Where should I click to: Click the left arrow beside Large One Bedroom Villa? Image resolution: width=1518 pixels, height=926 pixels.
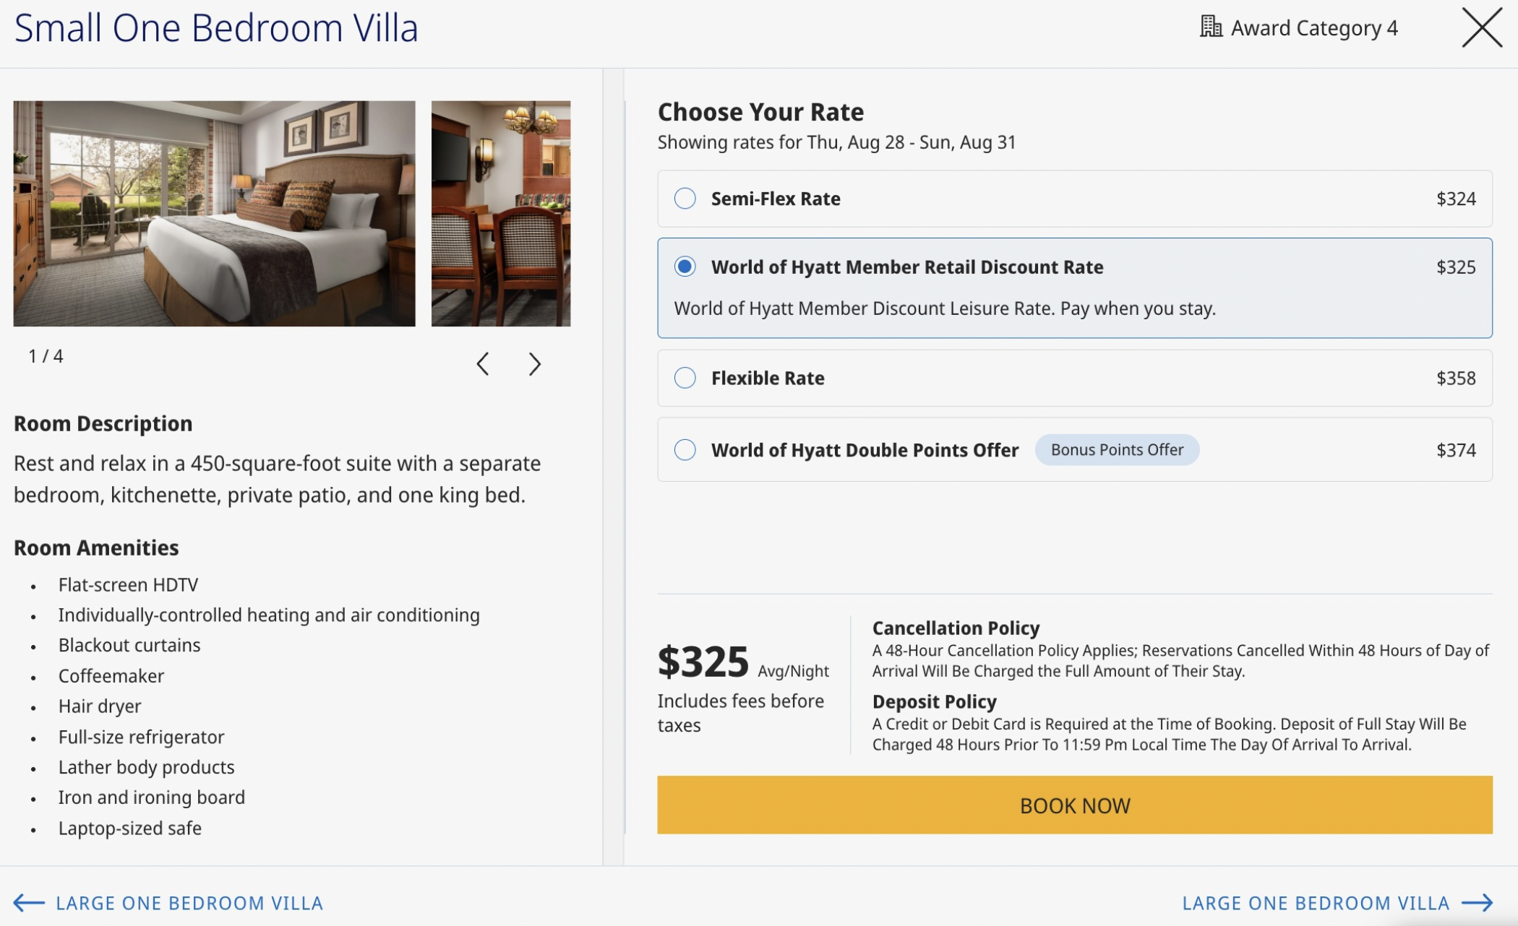tap(29, 903)
